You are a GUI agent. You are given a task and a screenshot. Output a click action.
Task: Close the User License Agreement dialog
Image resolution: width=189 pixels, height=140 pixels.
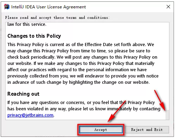[168, 7]
